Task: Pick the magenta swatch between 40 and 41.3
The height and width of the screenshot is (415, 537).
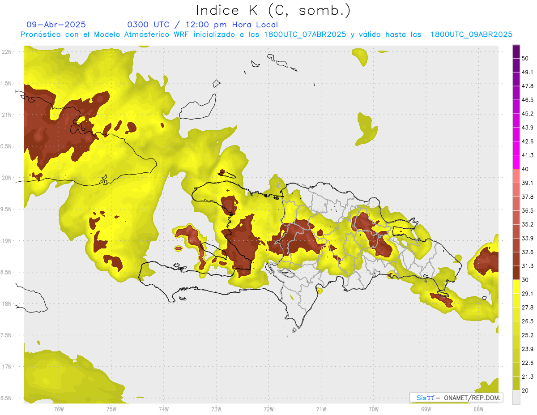Action: click(516, 162)
